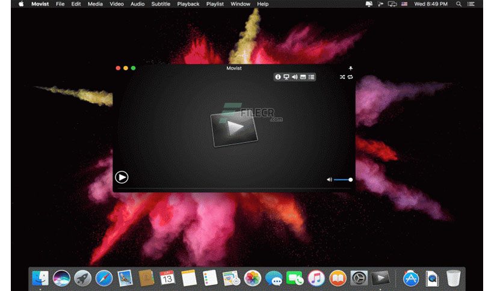Open the Subtitle menu
Screen dimensions: 503x291
[161, 4]
